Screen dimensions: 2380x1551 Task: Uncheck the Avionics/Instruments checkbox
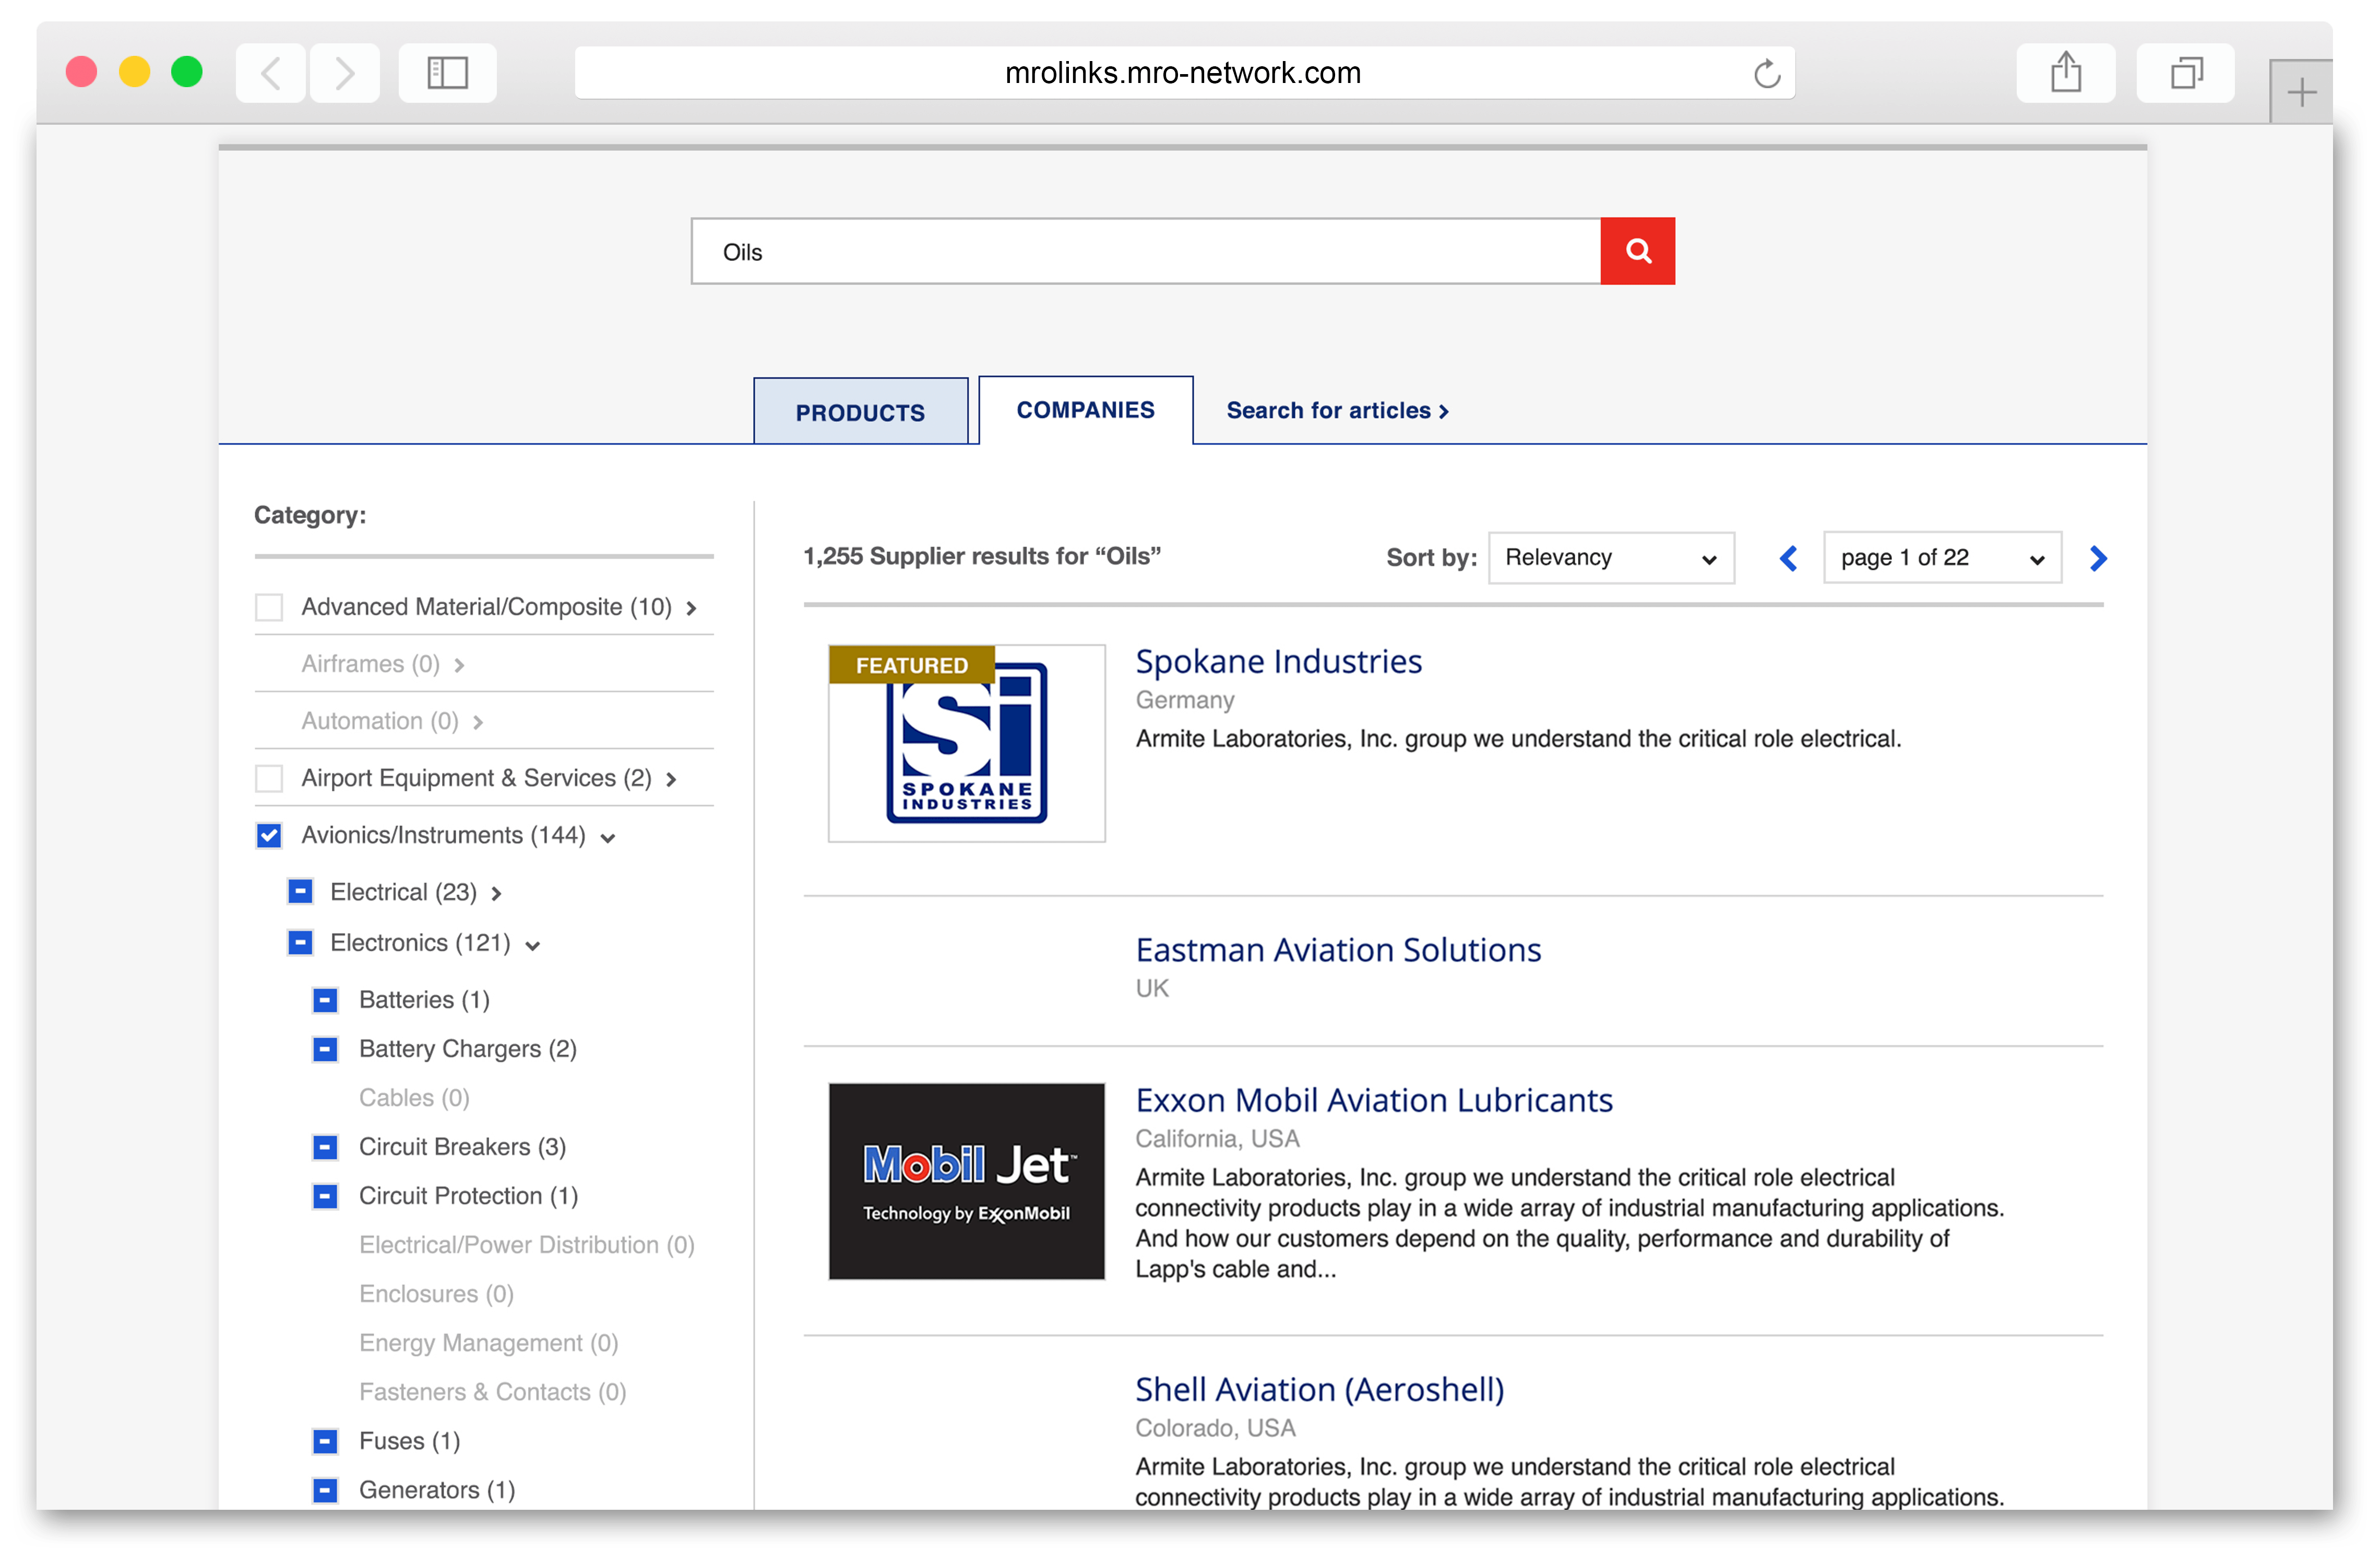[269, 835]
